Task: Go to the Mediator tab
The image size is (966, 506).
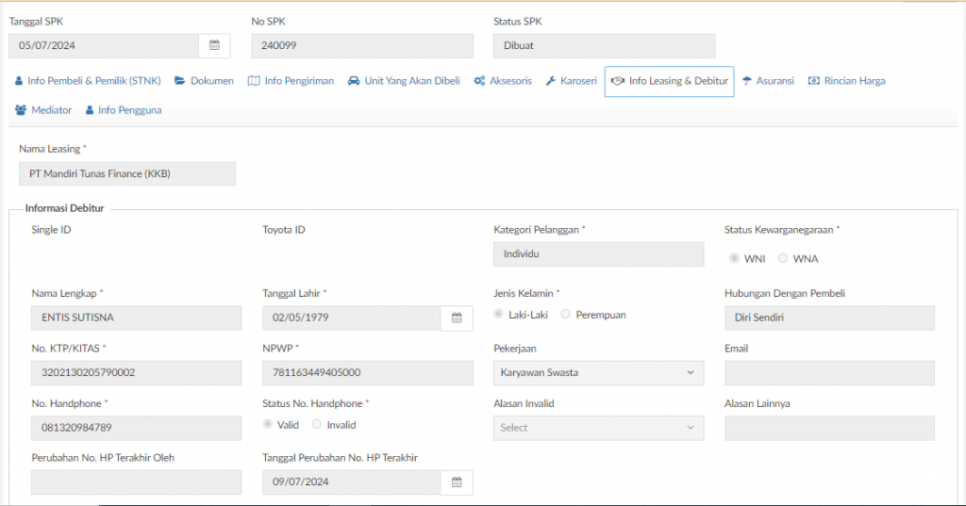Action: [43, 110]
